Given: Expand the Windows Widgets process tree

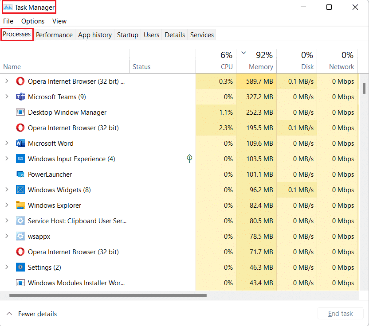Looking at the screenshot, I should (x=8, y=190).
